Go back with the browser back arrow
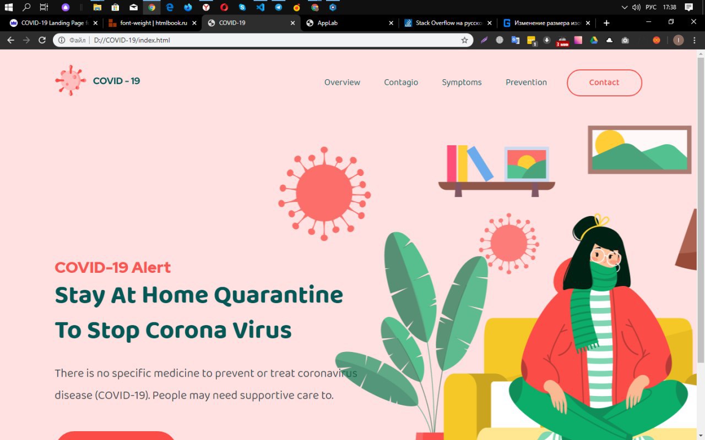Image resolution: width=705 pixels, height=440 pixels. point(10,40)
